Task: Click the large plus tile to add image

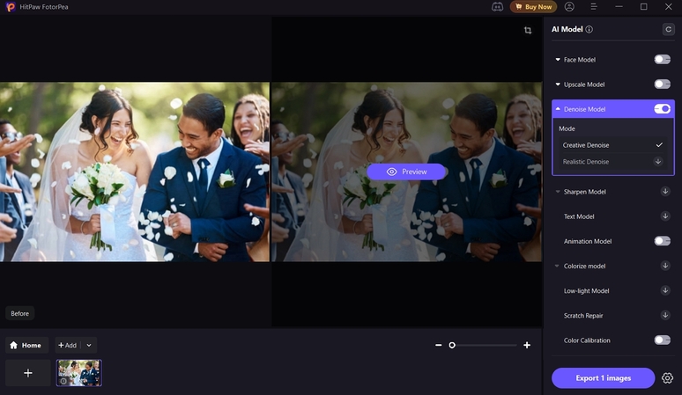Action: coord(28,373)
